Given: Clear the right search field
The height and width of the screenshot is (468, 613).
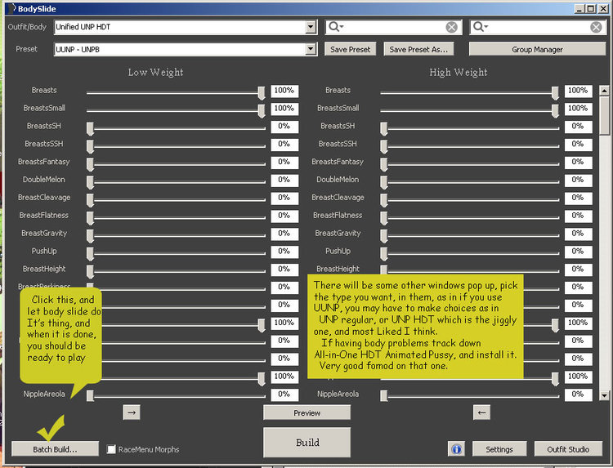Looking at the screenshot, I should click(596, 27).
